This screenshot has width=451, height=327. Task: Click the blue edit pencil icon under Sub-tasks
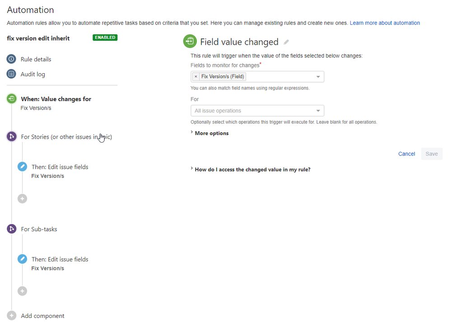[x=22, y=259]
